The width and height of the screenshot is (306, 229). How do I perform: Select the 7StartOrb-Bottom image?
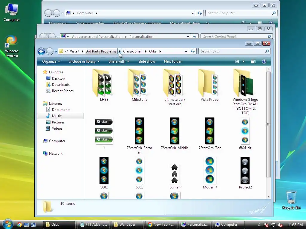(139, 136)
